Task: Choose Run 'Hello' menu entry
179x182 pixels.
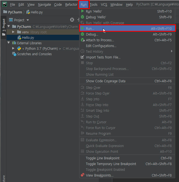Action: click(127, 11)
